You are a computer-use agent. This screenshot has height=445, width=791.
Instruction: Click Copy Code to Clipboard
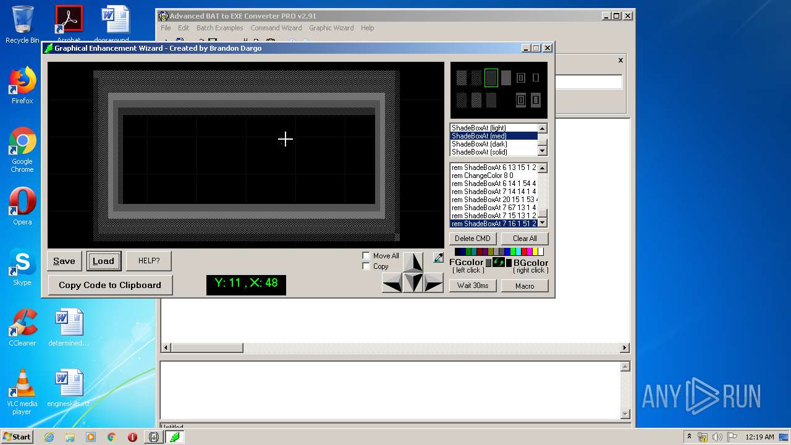110,285
